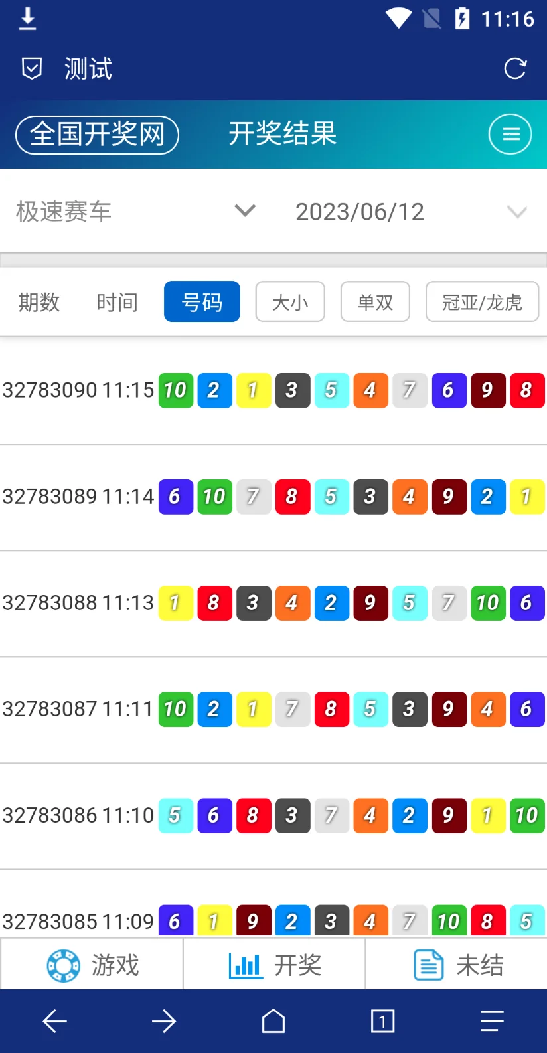Select the draw row for period 32783088
This screenshot has width=547, height=1053.
78,603
